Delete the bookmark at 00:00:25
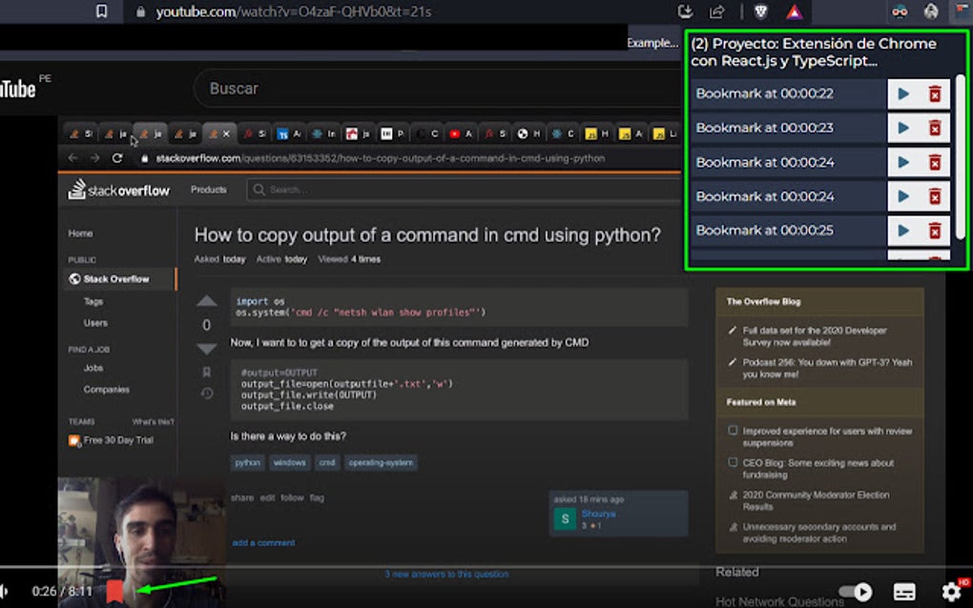 pos(936,230)
